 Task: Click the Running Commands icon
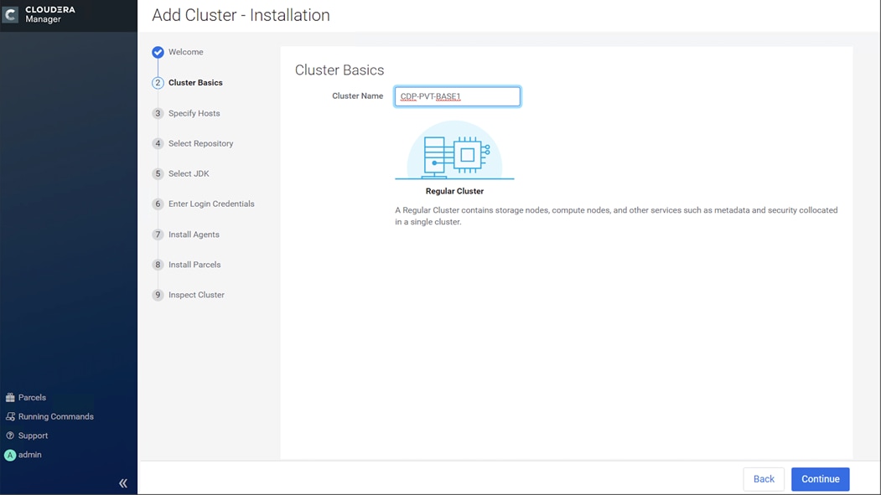pos(10,416)
